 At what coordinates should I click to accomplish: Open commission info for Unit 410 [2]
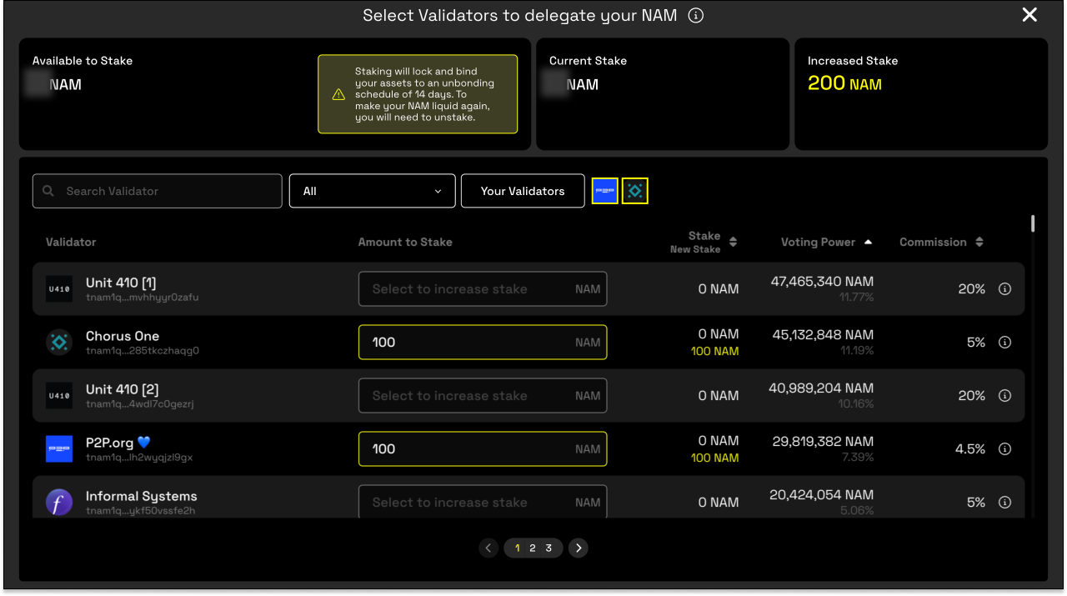(x=1004, y=396)
